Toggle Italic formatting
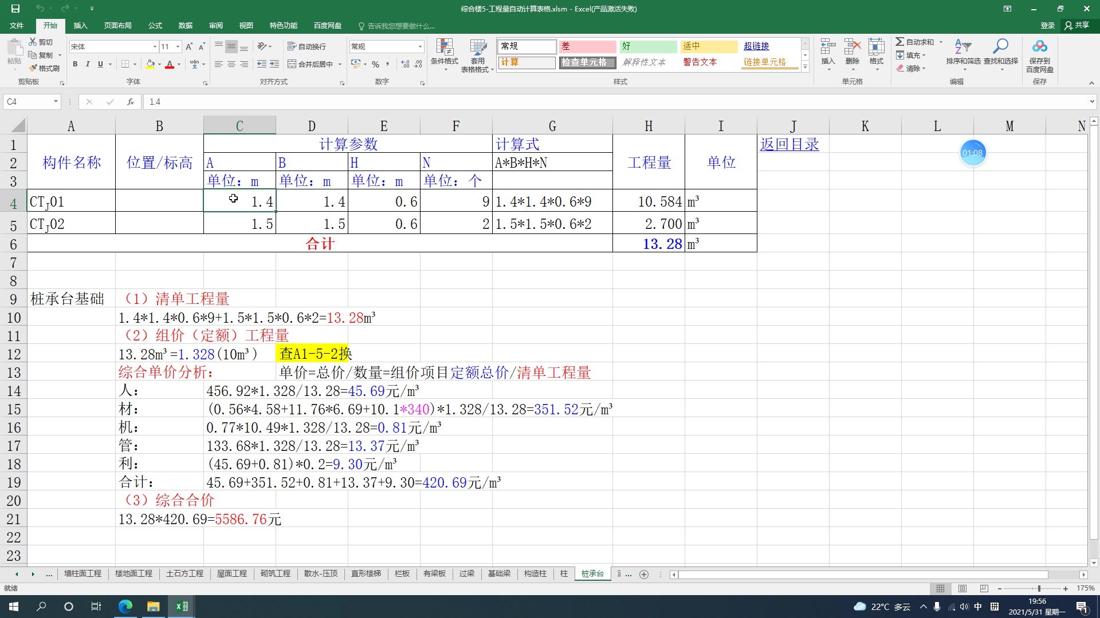This screenshot has height=618, width=1100. tap(88, 64)
